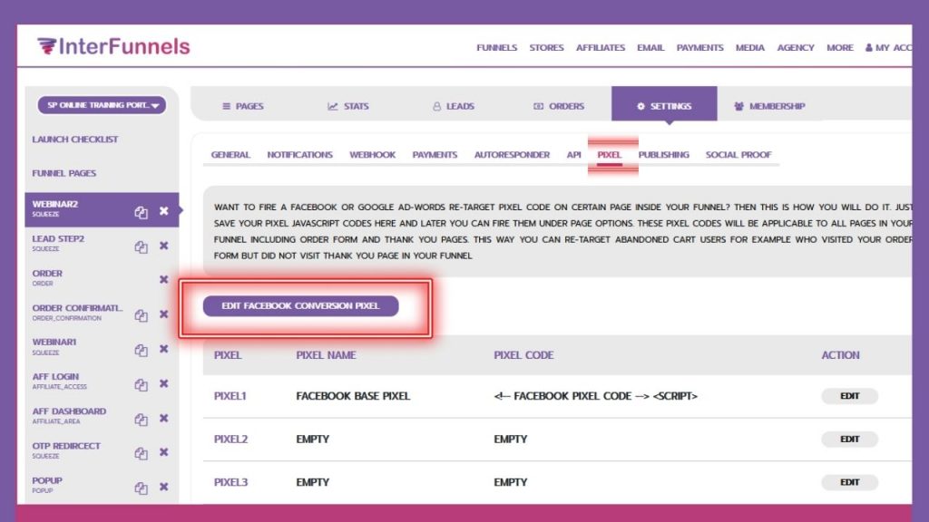
Task: Copy the WEBINAR1 page
Action: pyautogui.click(x=141, y=351)
